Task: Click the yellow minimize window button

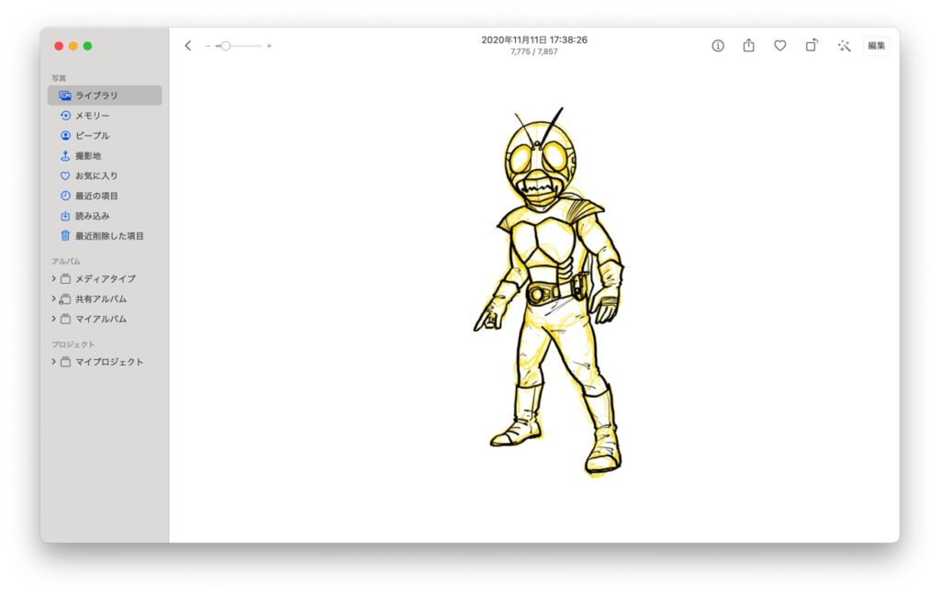Action: point(73,46)
